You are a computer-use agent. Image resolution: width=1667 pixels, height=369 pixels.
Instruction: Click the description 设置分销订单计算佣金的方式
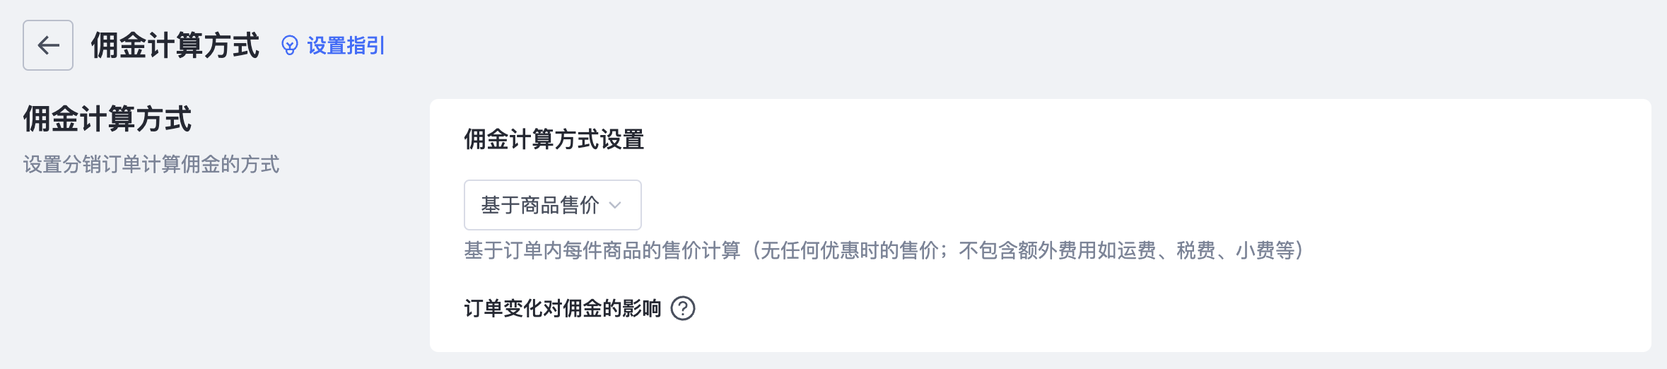tap(151, 164)
